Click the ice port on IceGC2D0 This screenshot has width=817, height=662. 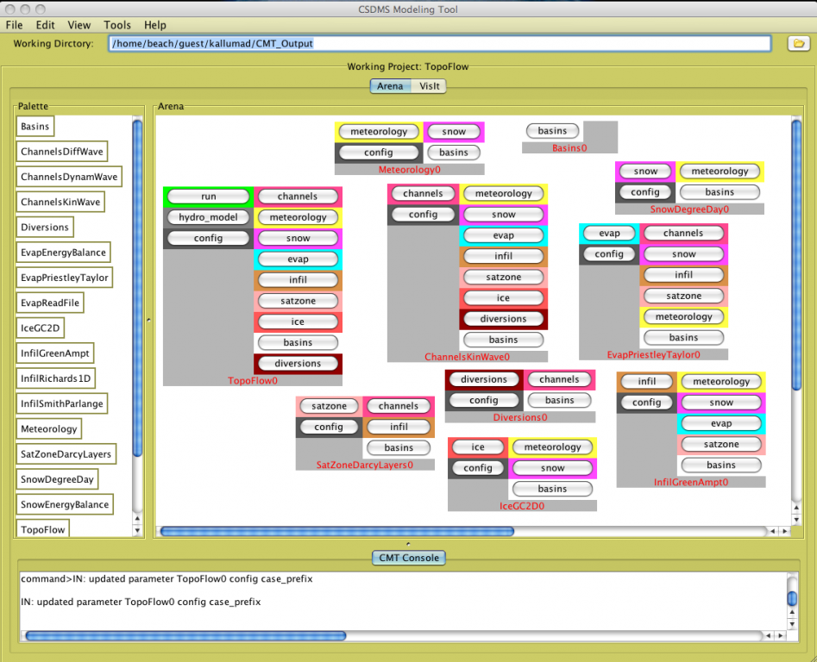coord(478,447)
